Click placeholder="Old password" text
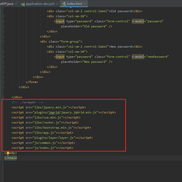This screenshot has width=182, height=182. pyautogui.click(x=84, y=26)
